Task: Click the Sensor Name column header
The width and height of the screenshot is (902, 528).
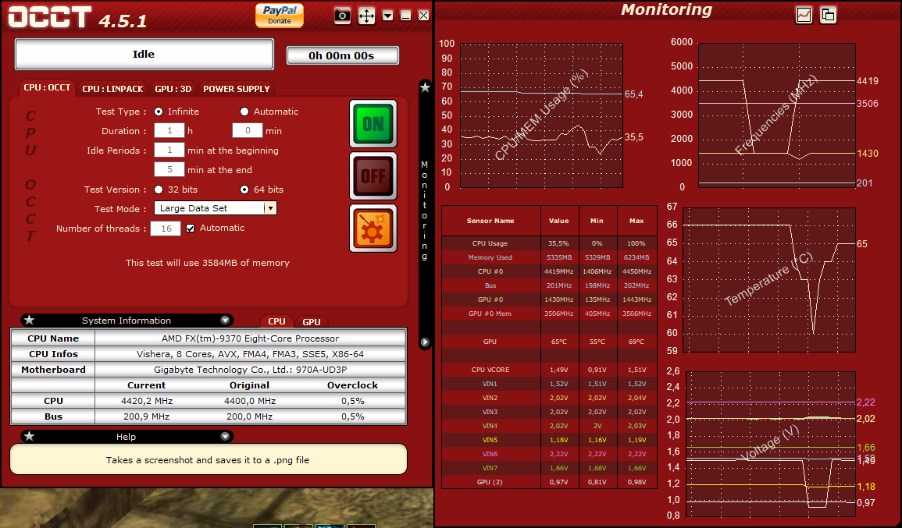Action: coord(490,221)
